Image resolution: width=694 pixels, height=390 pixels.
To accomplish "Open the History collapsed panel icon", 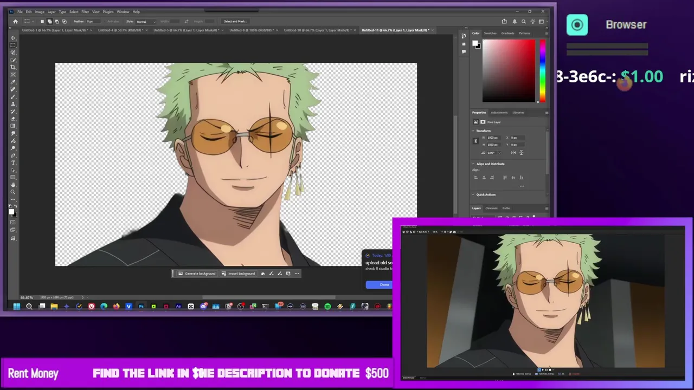I will pos(464,36).
